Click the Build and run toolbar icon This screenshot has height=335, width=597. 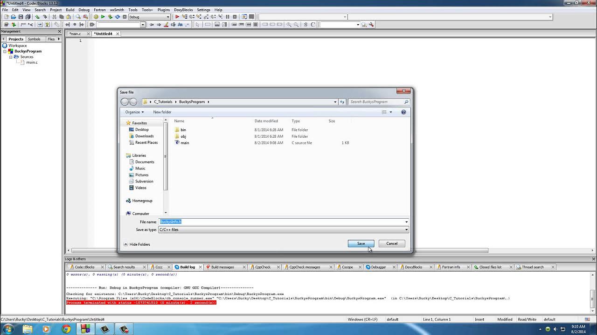pyautogui.click(x=110, y=17)
